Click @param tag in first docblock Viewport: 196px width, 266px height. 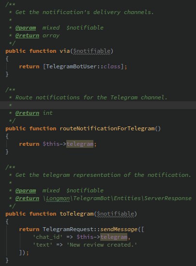click(26, 28)
